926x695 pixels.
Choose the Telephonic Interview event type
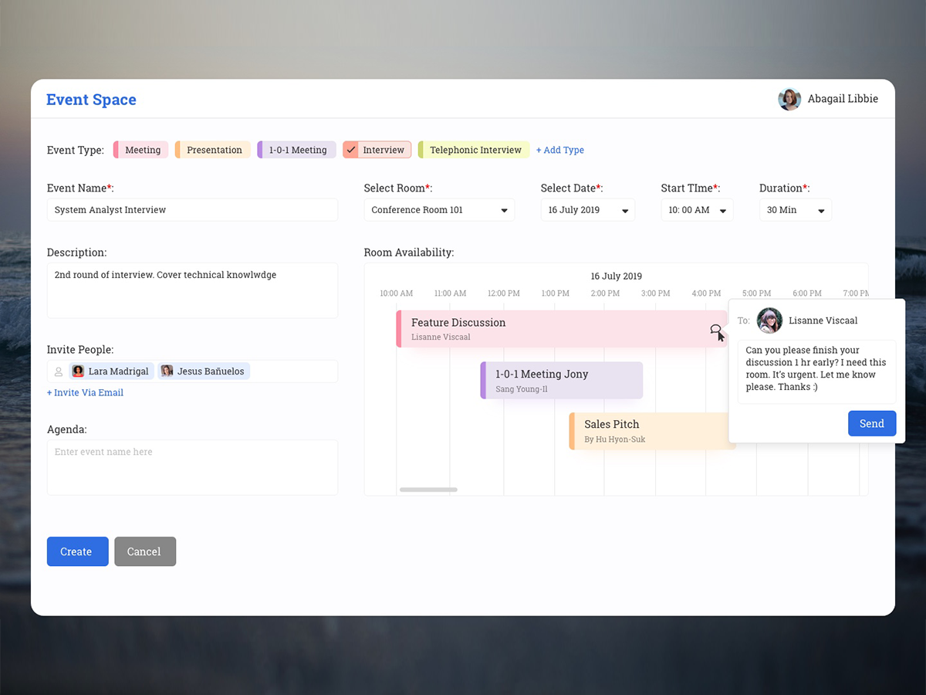coord(473,149)
